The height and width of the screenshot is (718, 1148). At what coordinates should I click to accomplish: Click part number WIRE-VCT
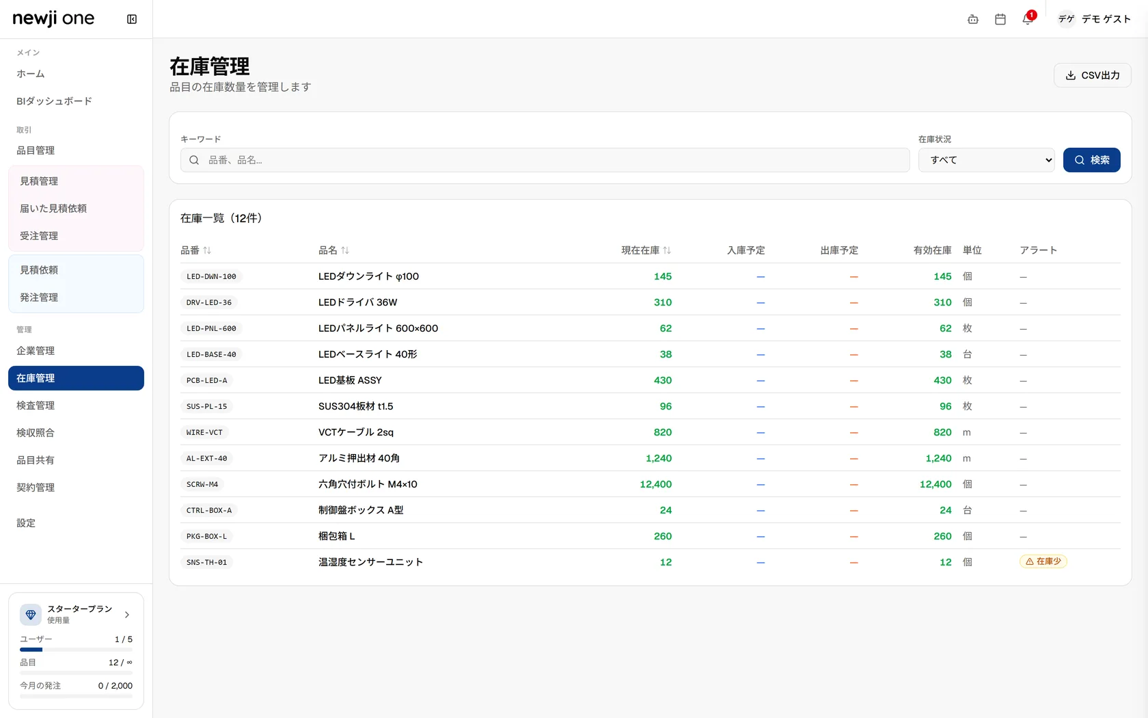pos(204,432)
